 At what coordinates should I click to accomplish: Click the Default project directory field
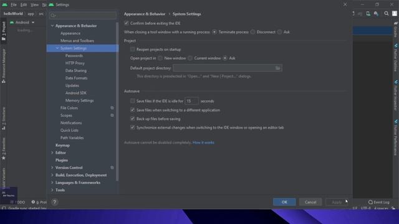click(x=227, y=68)
